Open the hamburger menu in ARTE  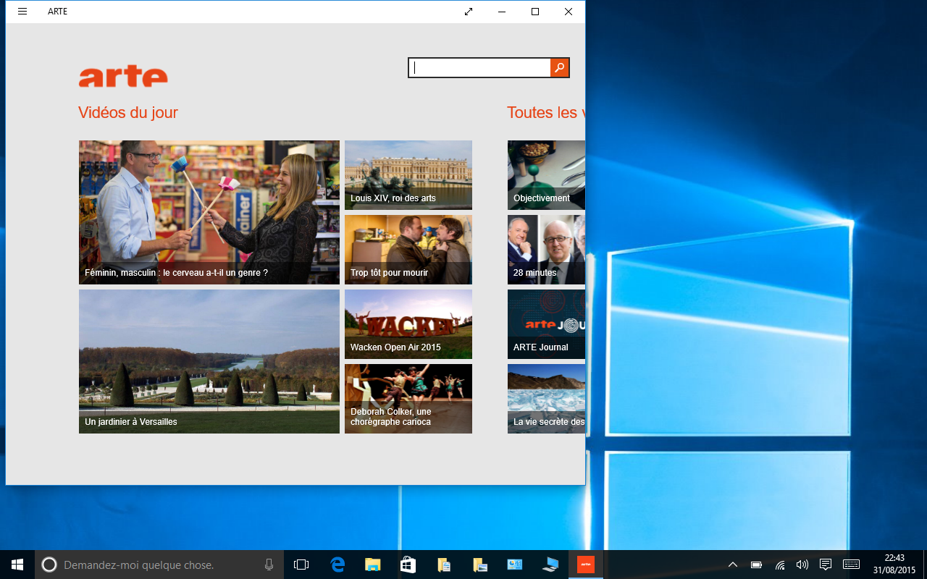[x=22, y=12]
